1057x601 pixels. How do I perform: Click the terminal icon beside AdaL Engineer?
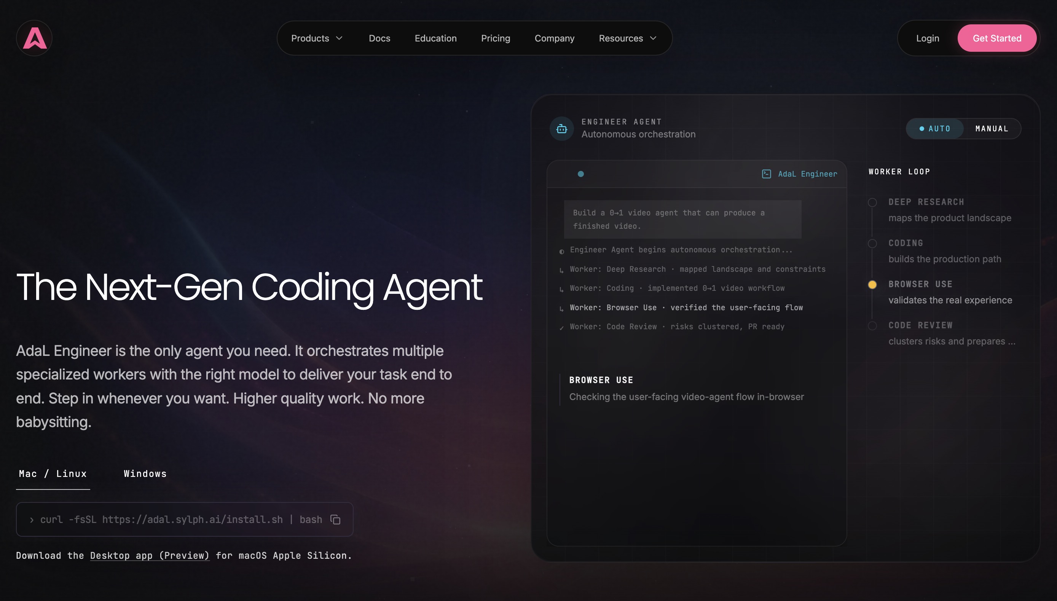click(766, 174)
